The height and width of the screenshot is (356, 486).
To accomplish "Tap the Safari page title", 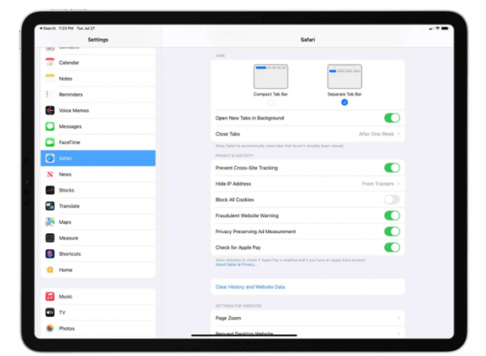I will point(308,40).
